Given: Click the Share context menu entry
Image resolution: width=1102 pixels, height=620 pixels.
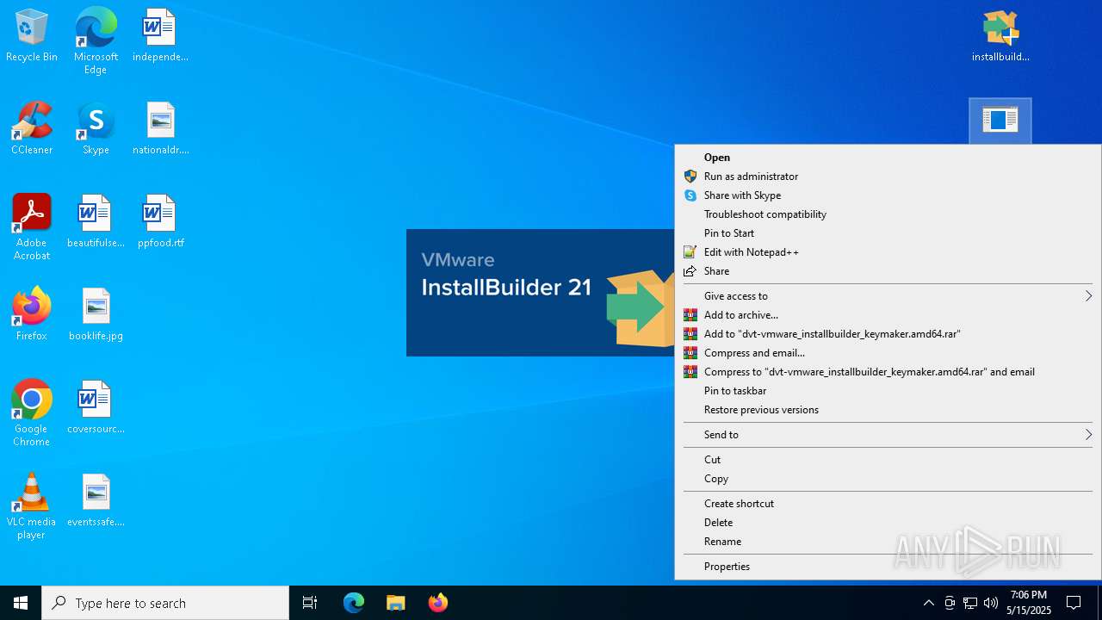Looking at the screenshot, I should (888, 271).
